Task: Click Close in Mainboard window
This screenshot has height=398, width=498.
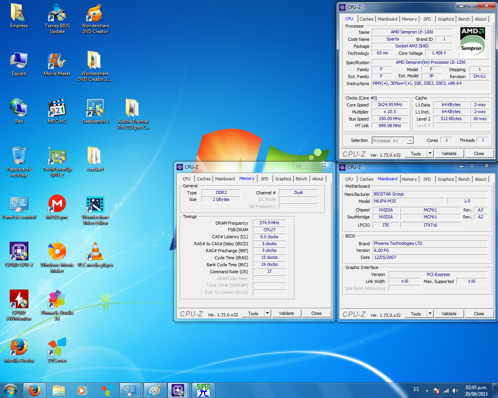Action: click(479, 314)
